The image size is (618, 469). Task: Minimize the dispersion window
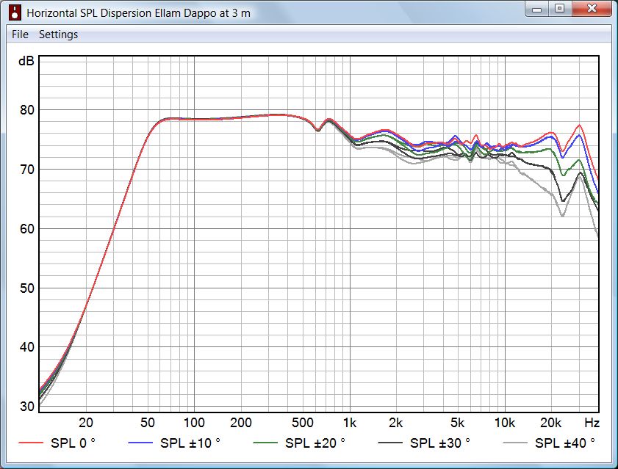pos(537,9)
